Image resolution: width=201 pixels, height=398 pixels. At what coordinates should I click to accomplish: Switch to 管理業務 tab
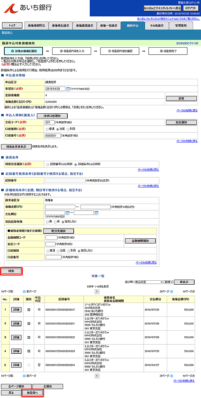coord(181,25)
